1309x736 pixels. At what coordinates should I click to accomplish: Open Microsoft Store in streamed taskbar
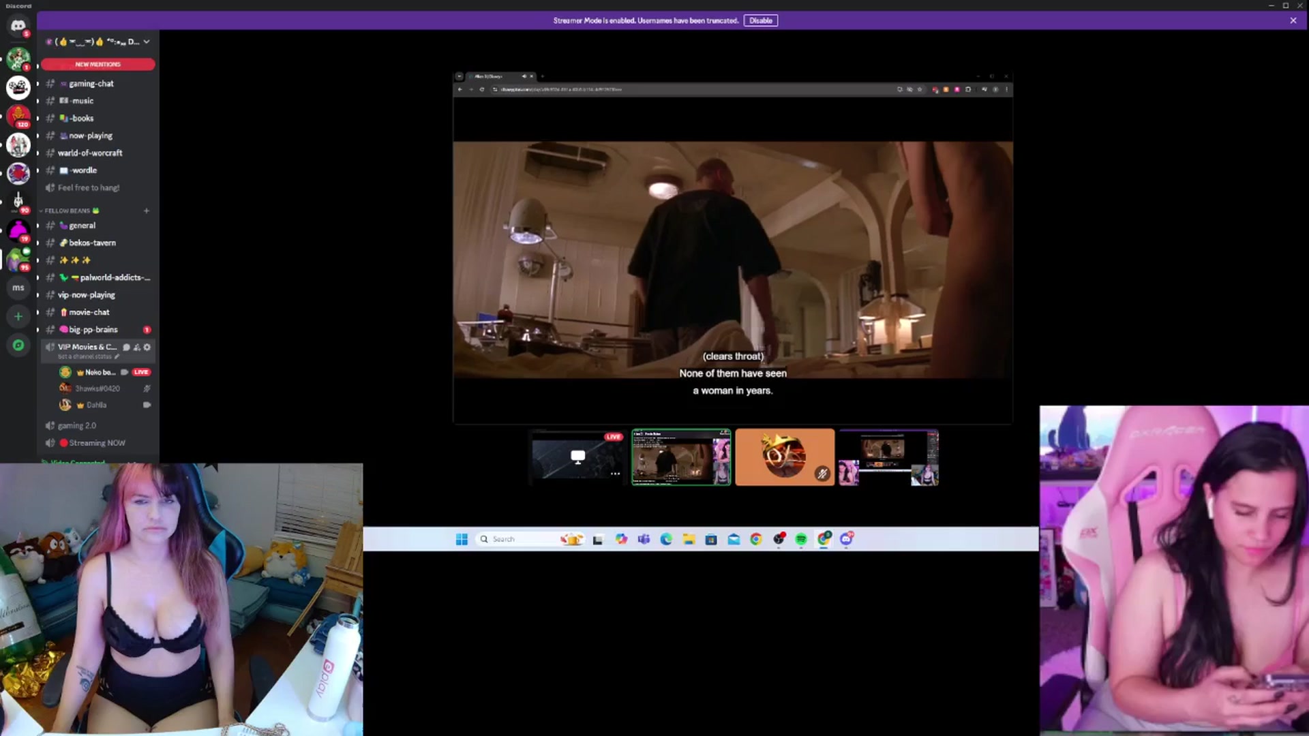(x=711, y=539)
